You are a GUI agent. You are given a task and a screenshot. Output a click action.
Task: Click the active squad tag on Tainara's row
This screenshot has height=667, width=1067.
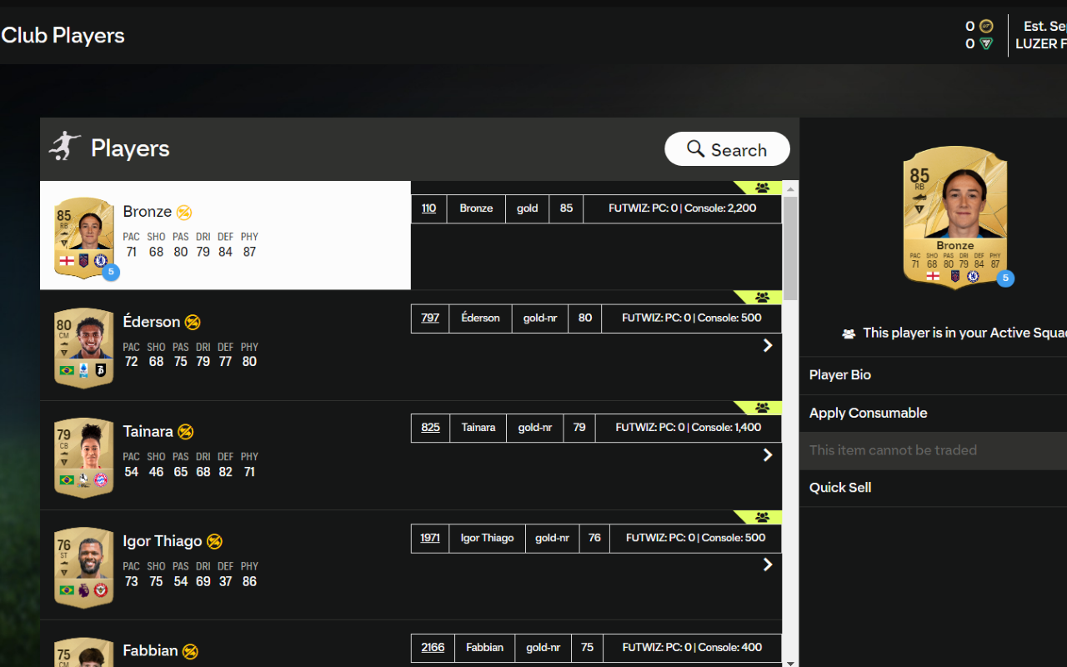coord(761,408)
